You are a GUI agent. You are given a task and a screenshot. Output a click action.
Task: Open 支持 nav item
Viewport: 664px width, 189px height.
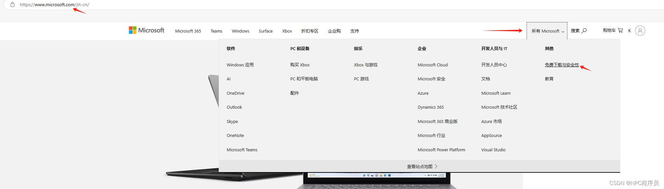(x=355, y=31)
